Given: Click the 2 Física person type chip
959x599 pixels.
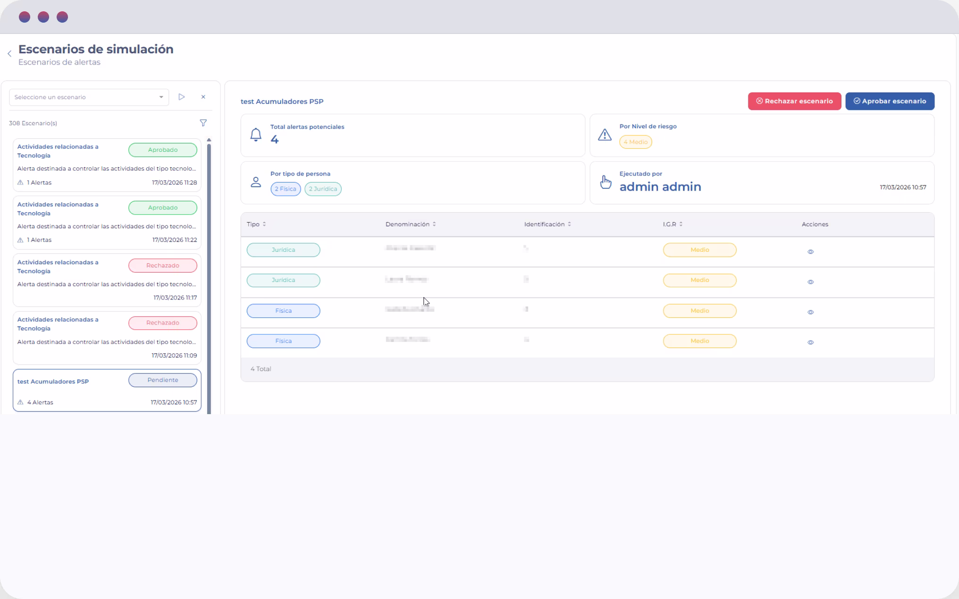Looking at the screenshot, I should (286, 189).
